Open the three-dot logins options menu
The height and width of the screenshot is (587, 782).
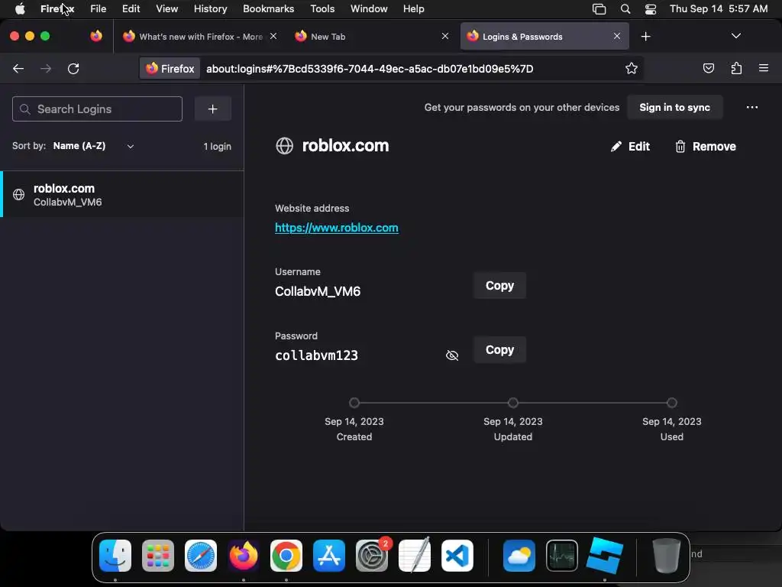(x=752, y=107)
